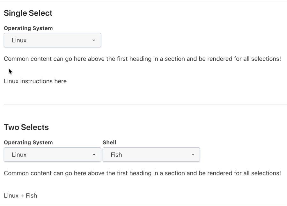The image size is (287, 206).
Task: Click the horizontal line below "Linux + Fish"
Action: 143,206
